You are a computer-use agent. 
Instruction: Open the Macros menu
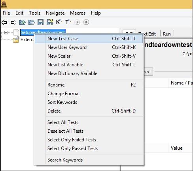pyautogui.click(x=78, y=13)
